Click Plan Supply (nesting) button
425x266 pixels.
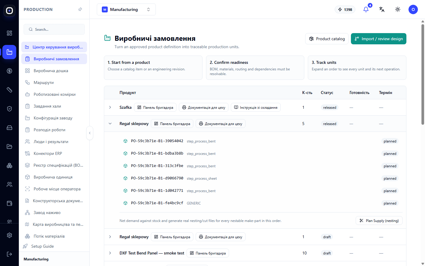coord(379,220)
